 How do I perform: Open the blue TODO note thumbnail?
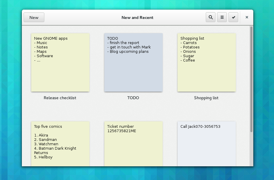tap(133, 62)
